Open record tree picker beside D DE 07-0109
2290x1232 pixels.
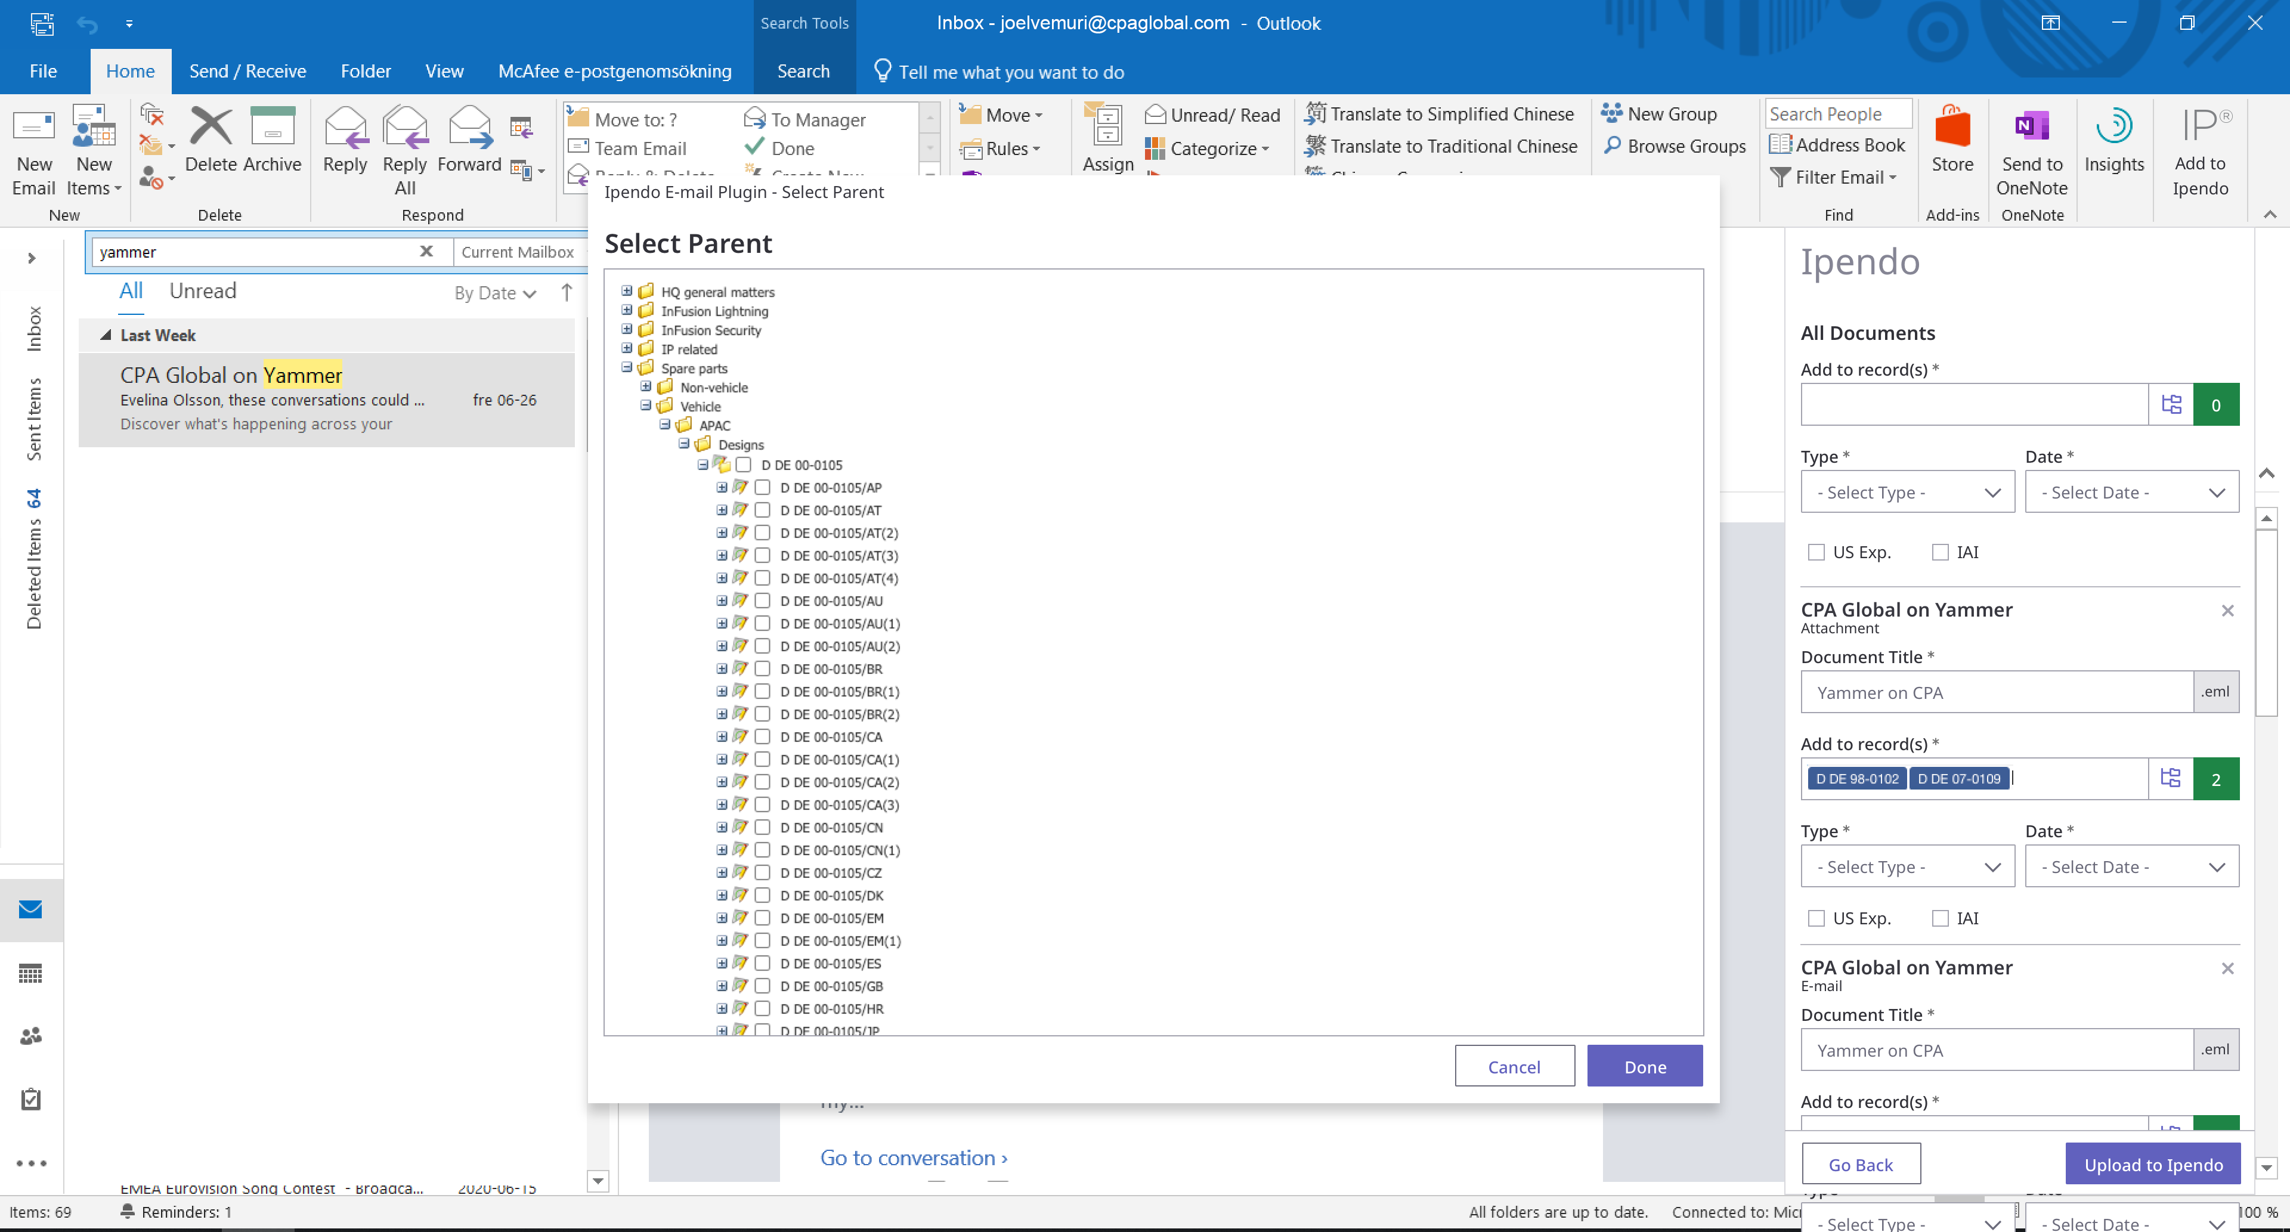click(x=2170, y=779)
